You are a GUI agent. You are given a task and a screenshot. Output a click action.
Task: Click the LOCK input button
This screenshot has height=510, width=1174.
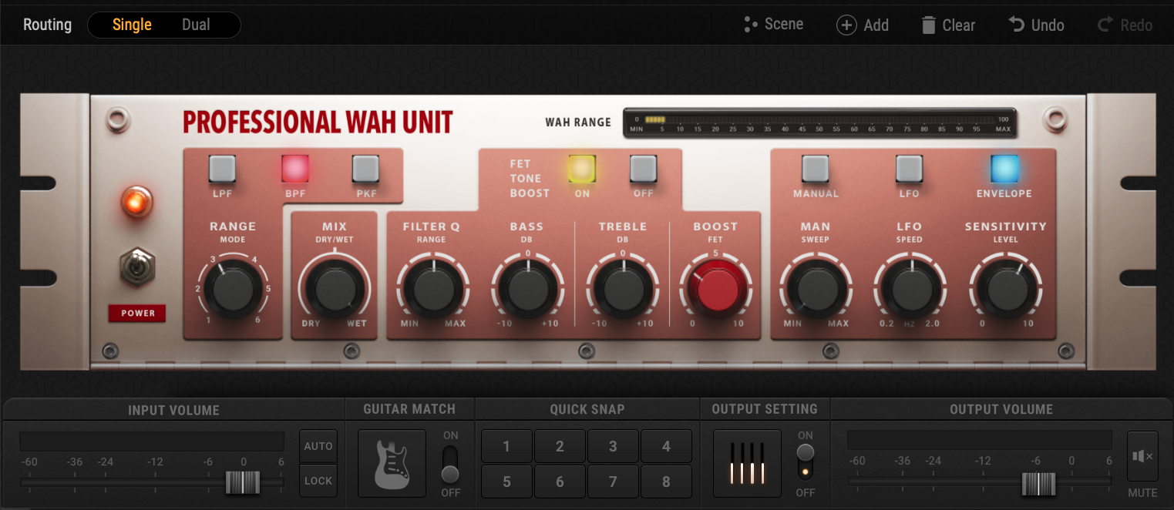[318, 481]
